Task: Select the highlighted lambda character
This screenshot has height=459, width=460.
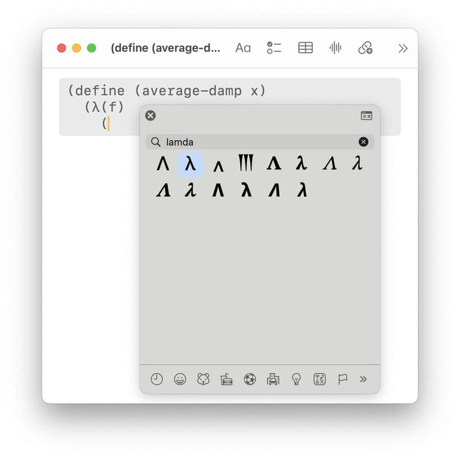Action: (190, 163)
